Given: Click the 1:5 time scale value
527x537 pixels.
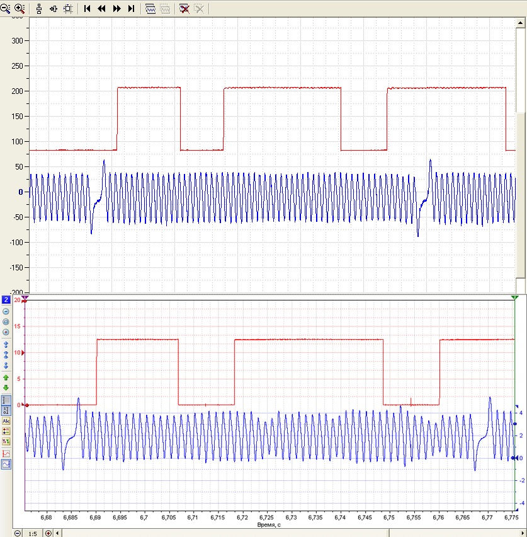Looking at the screenshot, I should [x=33, y=534].
